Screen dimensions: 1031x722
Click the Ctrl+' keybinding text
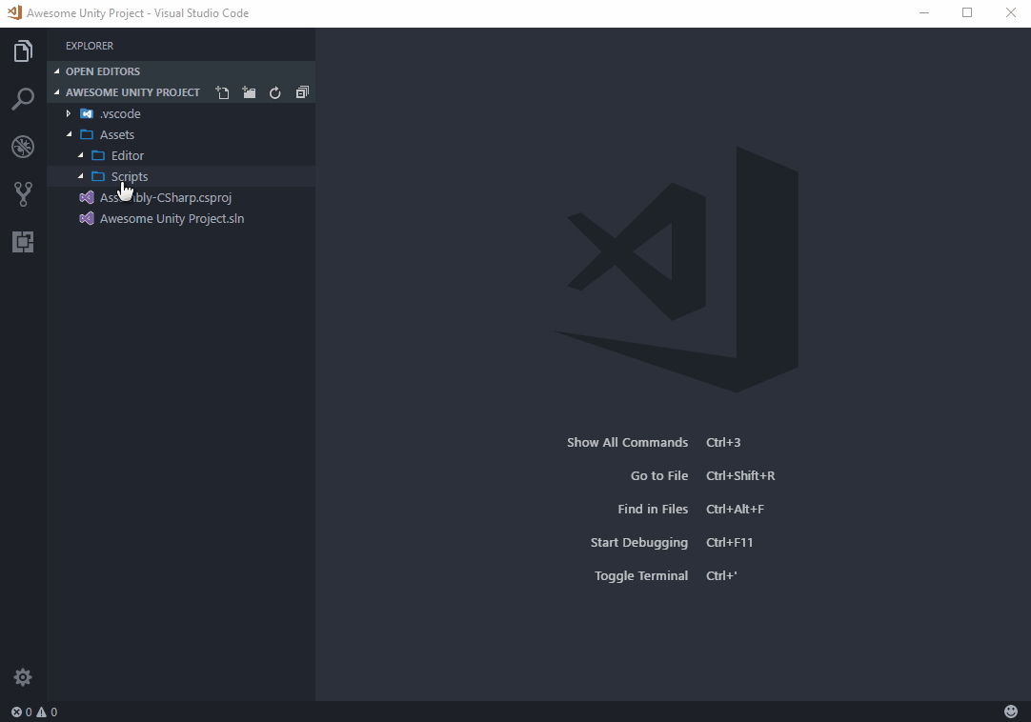721,576
